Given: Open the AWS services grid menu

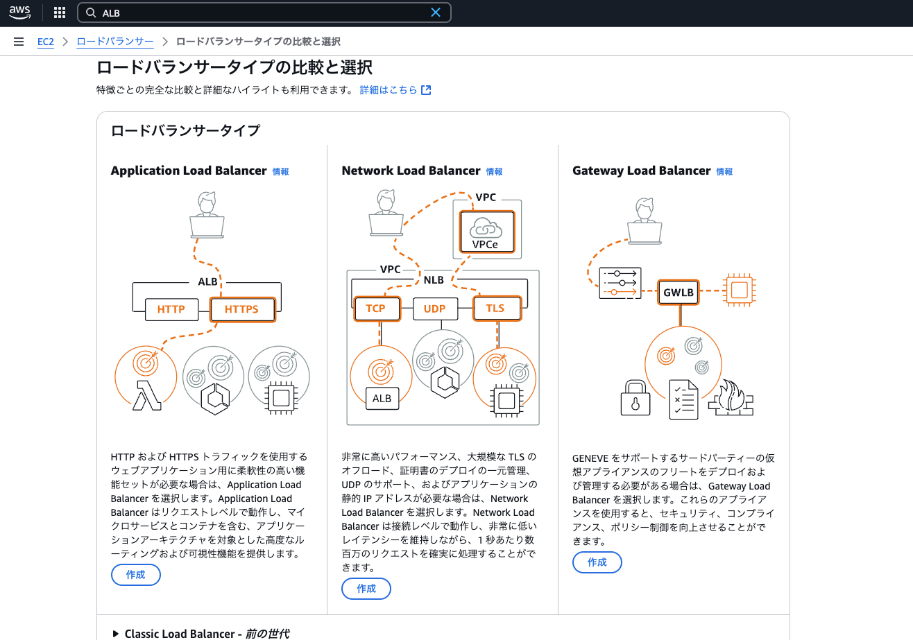Looking at the screenshot, I should (x=60, y=12).
